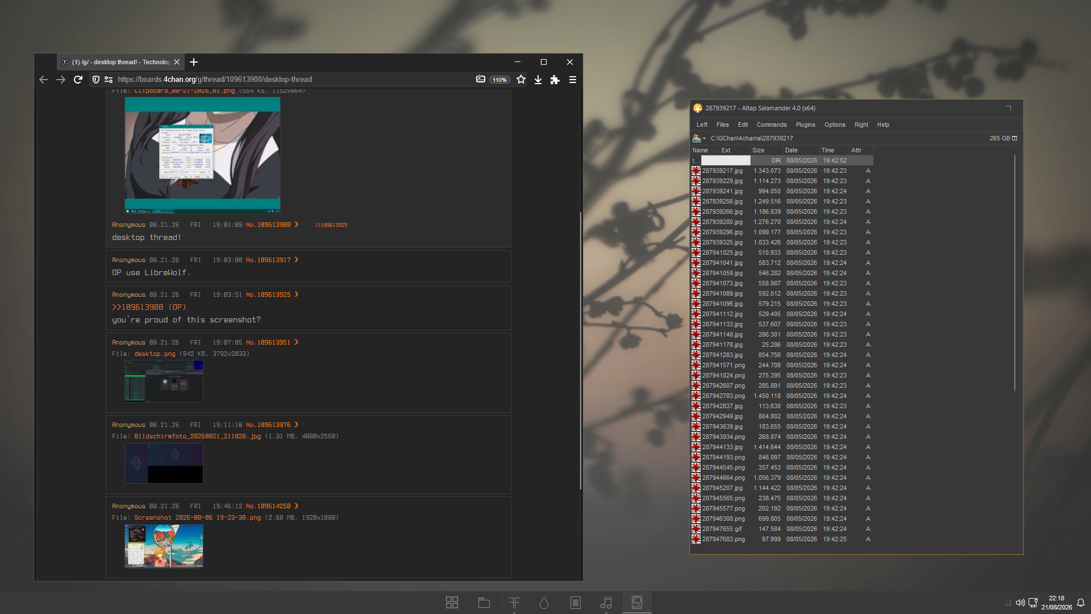This screenshot has width=1091, height=614.
Task: Click post number No.109613917
Action: click(x=268, y=260)
